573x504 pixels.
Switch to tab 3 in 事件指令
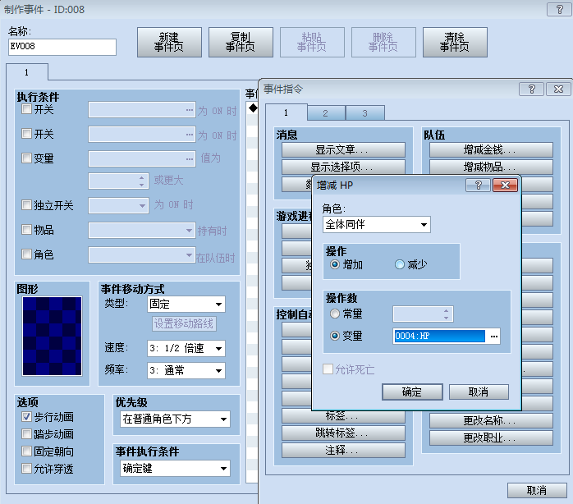(x=364, y=113)
